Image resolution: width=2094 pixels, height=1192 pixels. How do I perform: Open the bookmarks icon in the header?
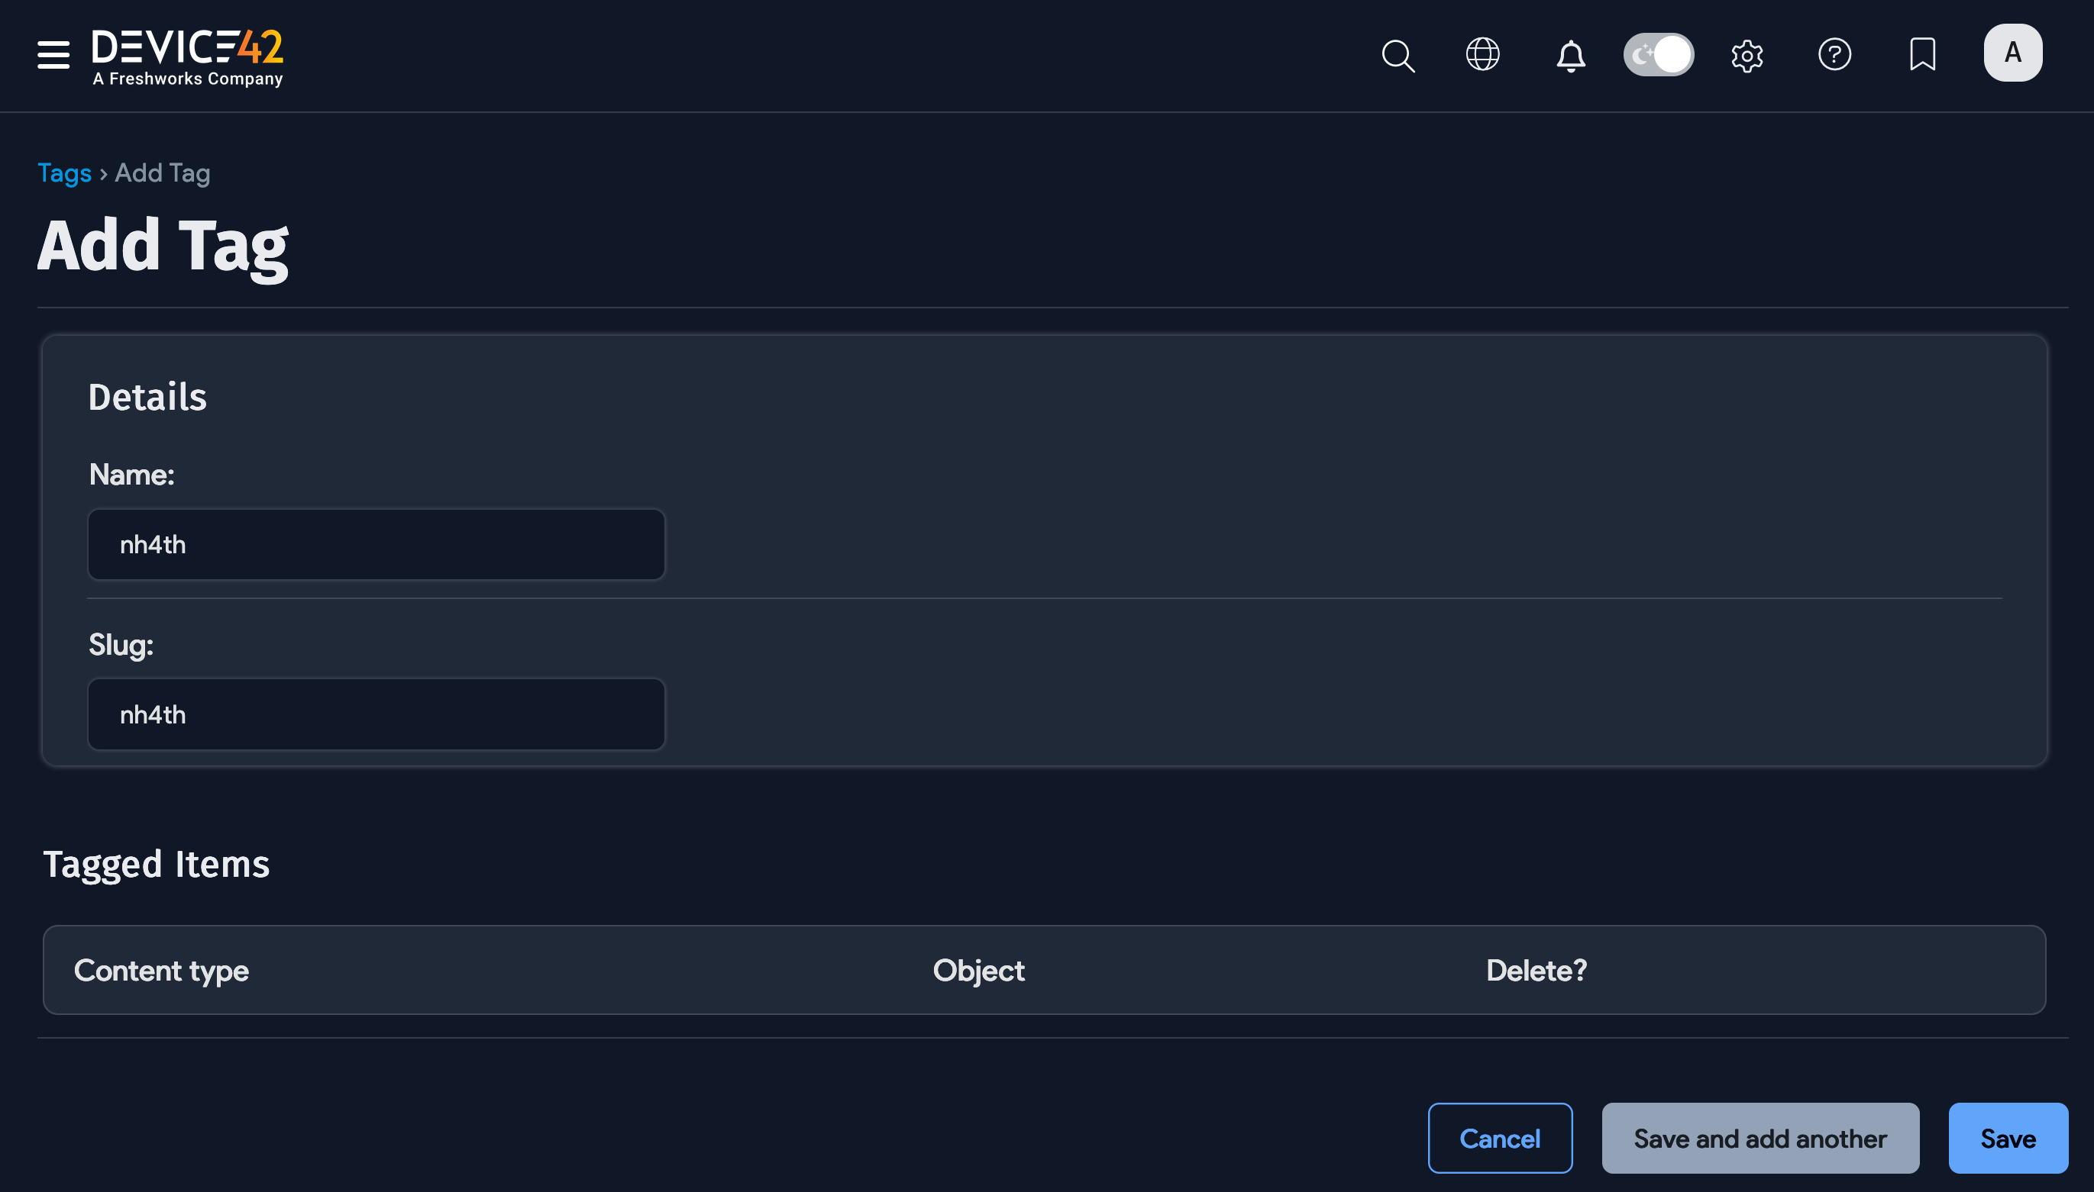coord(1922,55)
